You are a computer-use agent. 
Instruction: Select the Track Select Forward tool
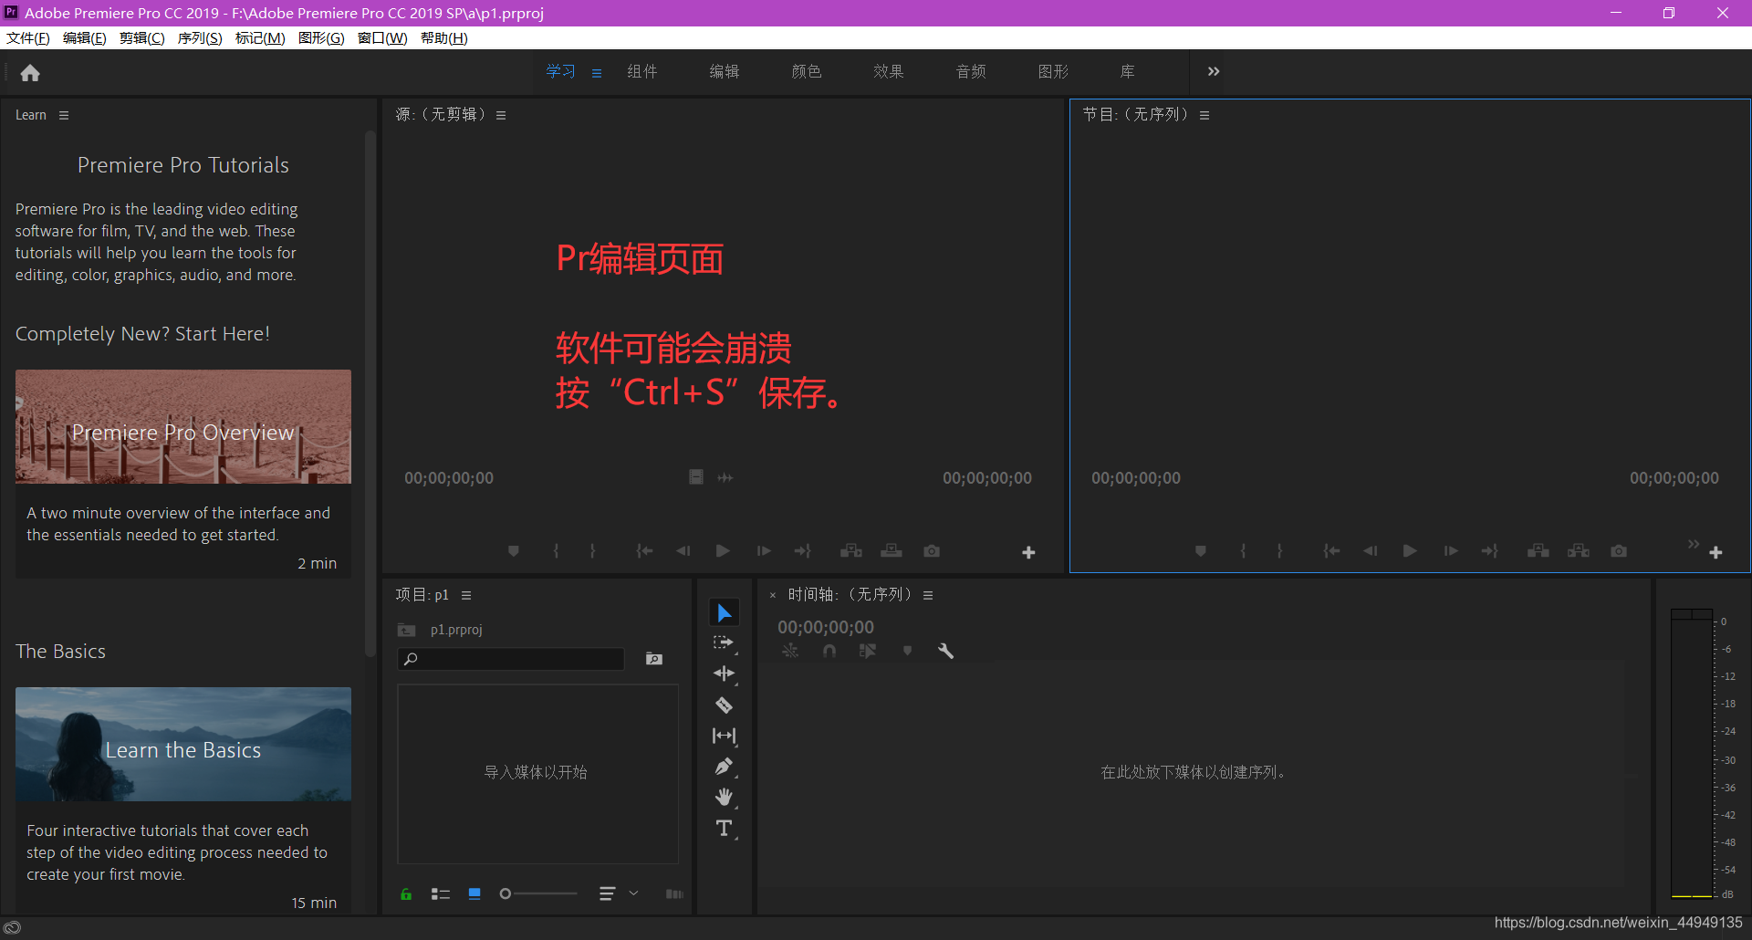point(724,642)
